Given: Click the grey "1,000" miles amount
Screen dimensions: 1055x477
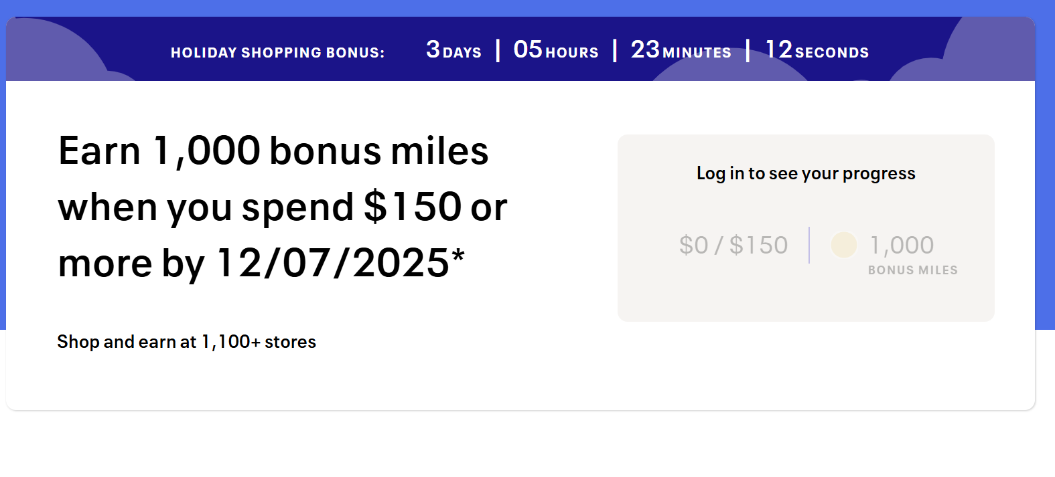Looking at the screenshot, I should 902,245.
